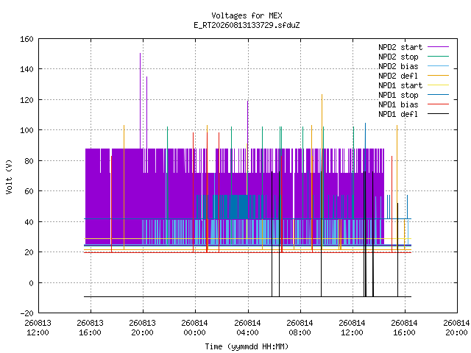
Task: Click the x-axis tick '260814 16:00'
Action: click(404, 328)
